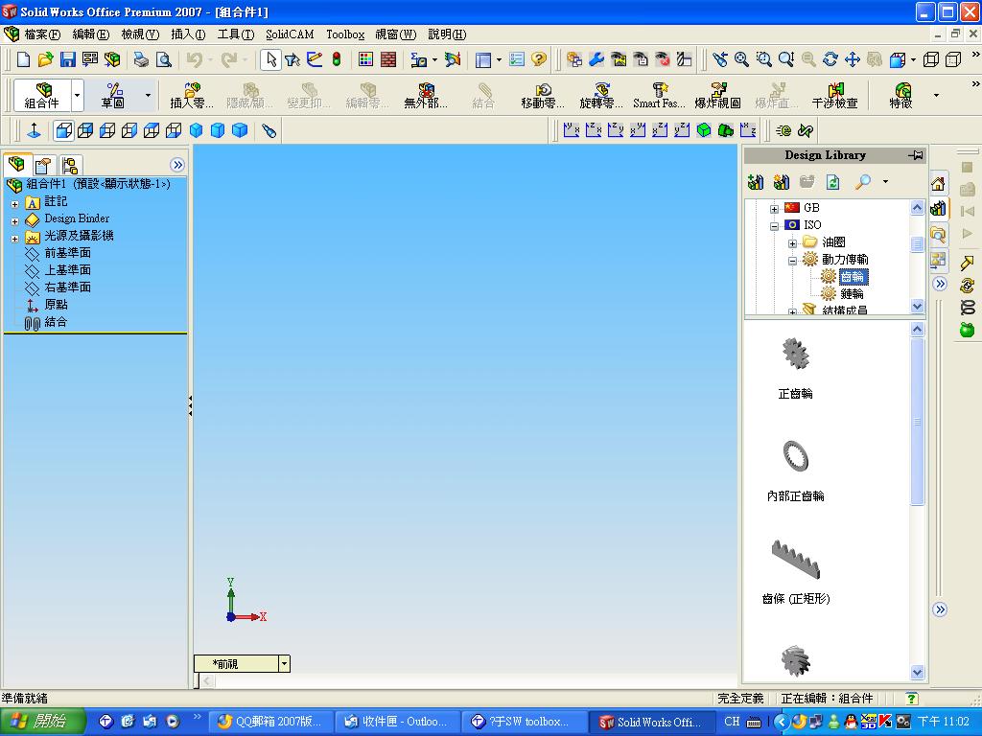The image size is (982, 736).
Task: Click gear thumbnail list scroll down arrow
Action: point(918,672)
